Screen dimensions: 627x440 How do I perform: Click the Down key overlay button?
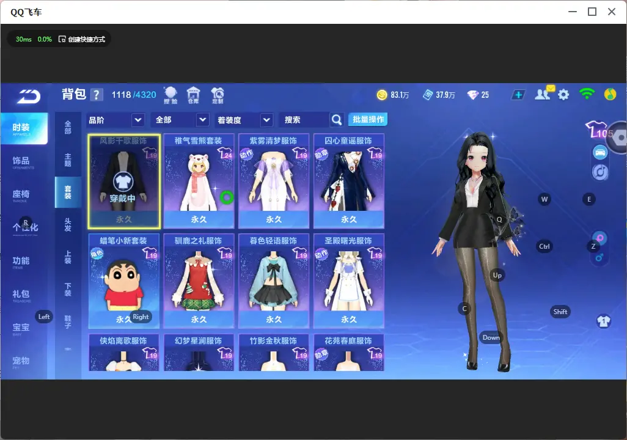tap(491, 337)
